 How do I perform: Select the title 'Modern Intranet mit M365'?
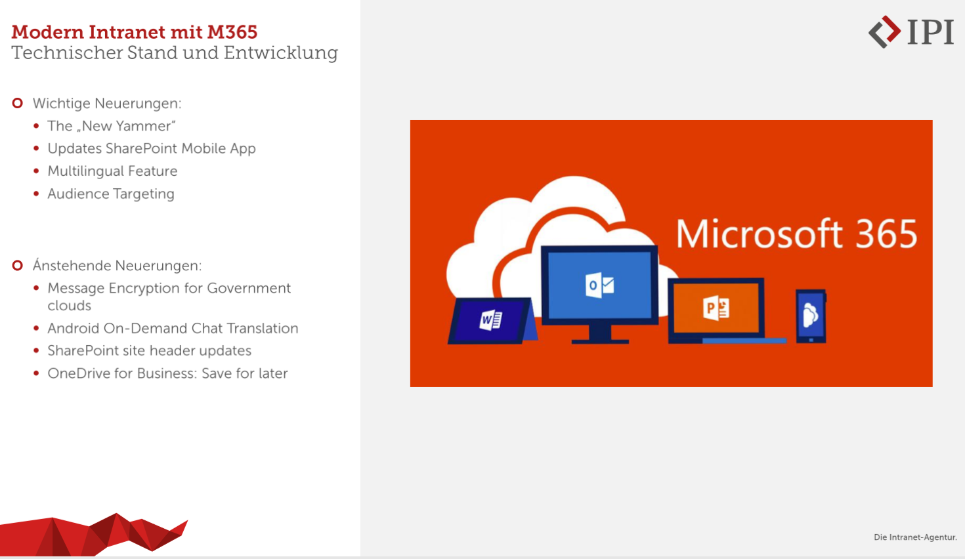click(x=135, y=31)
